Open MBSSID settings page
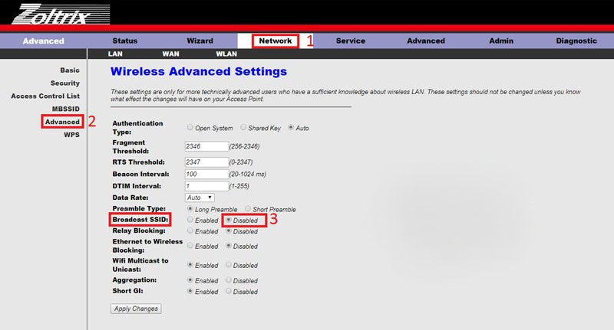614x330 pixels. (x=66, y=109)
